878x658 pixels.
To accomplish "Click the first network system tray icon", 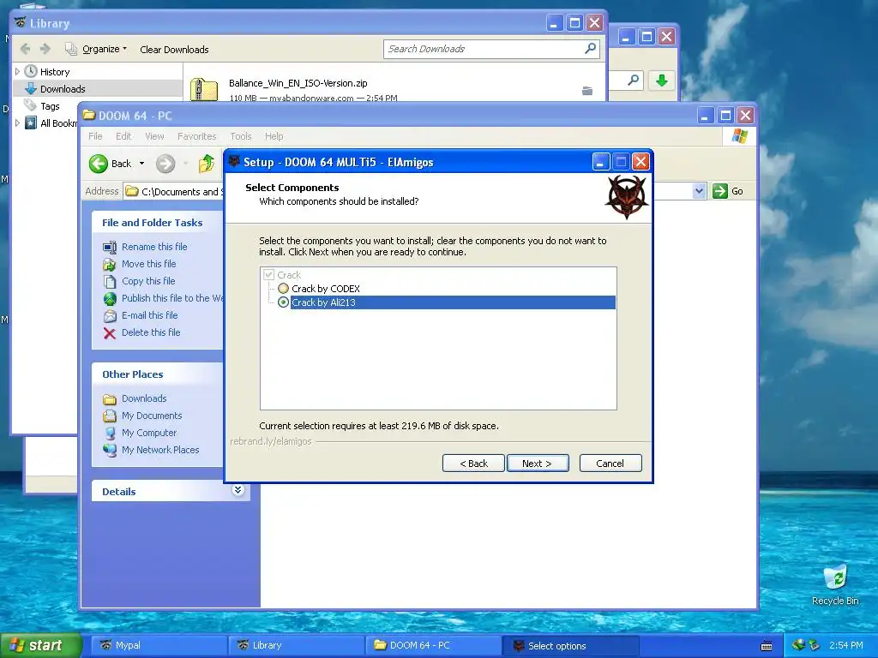I will (x=798, y=645).
